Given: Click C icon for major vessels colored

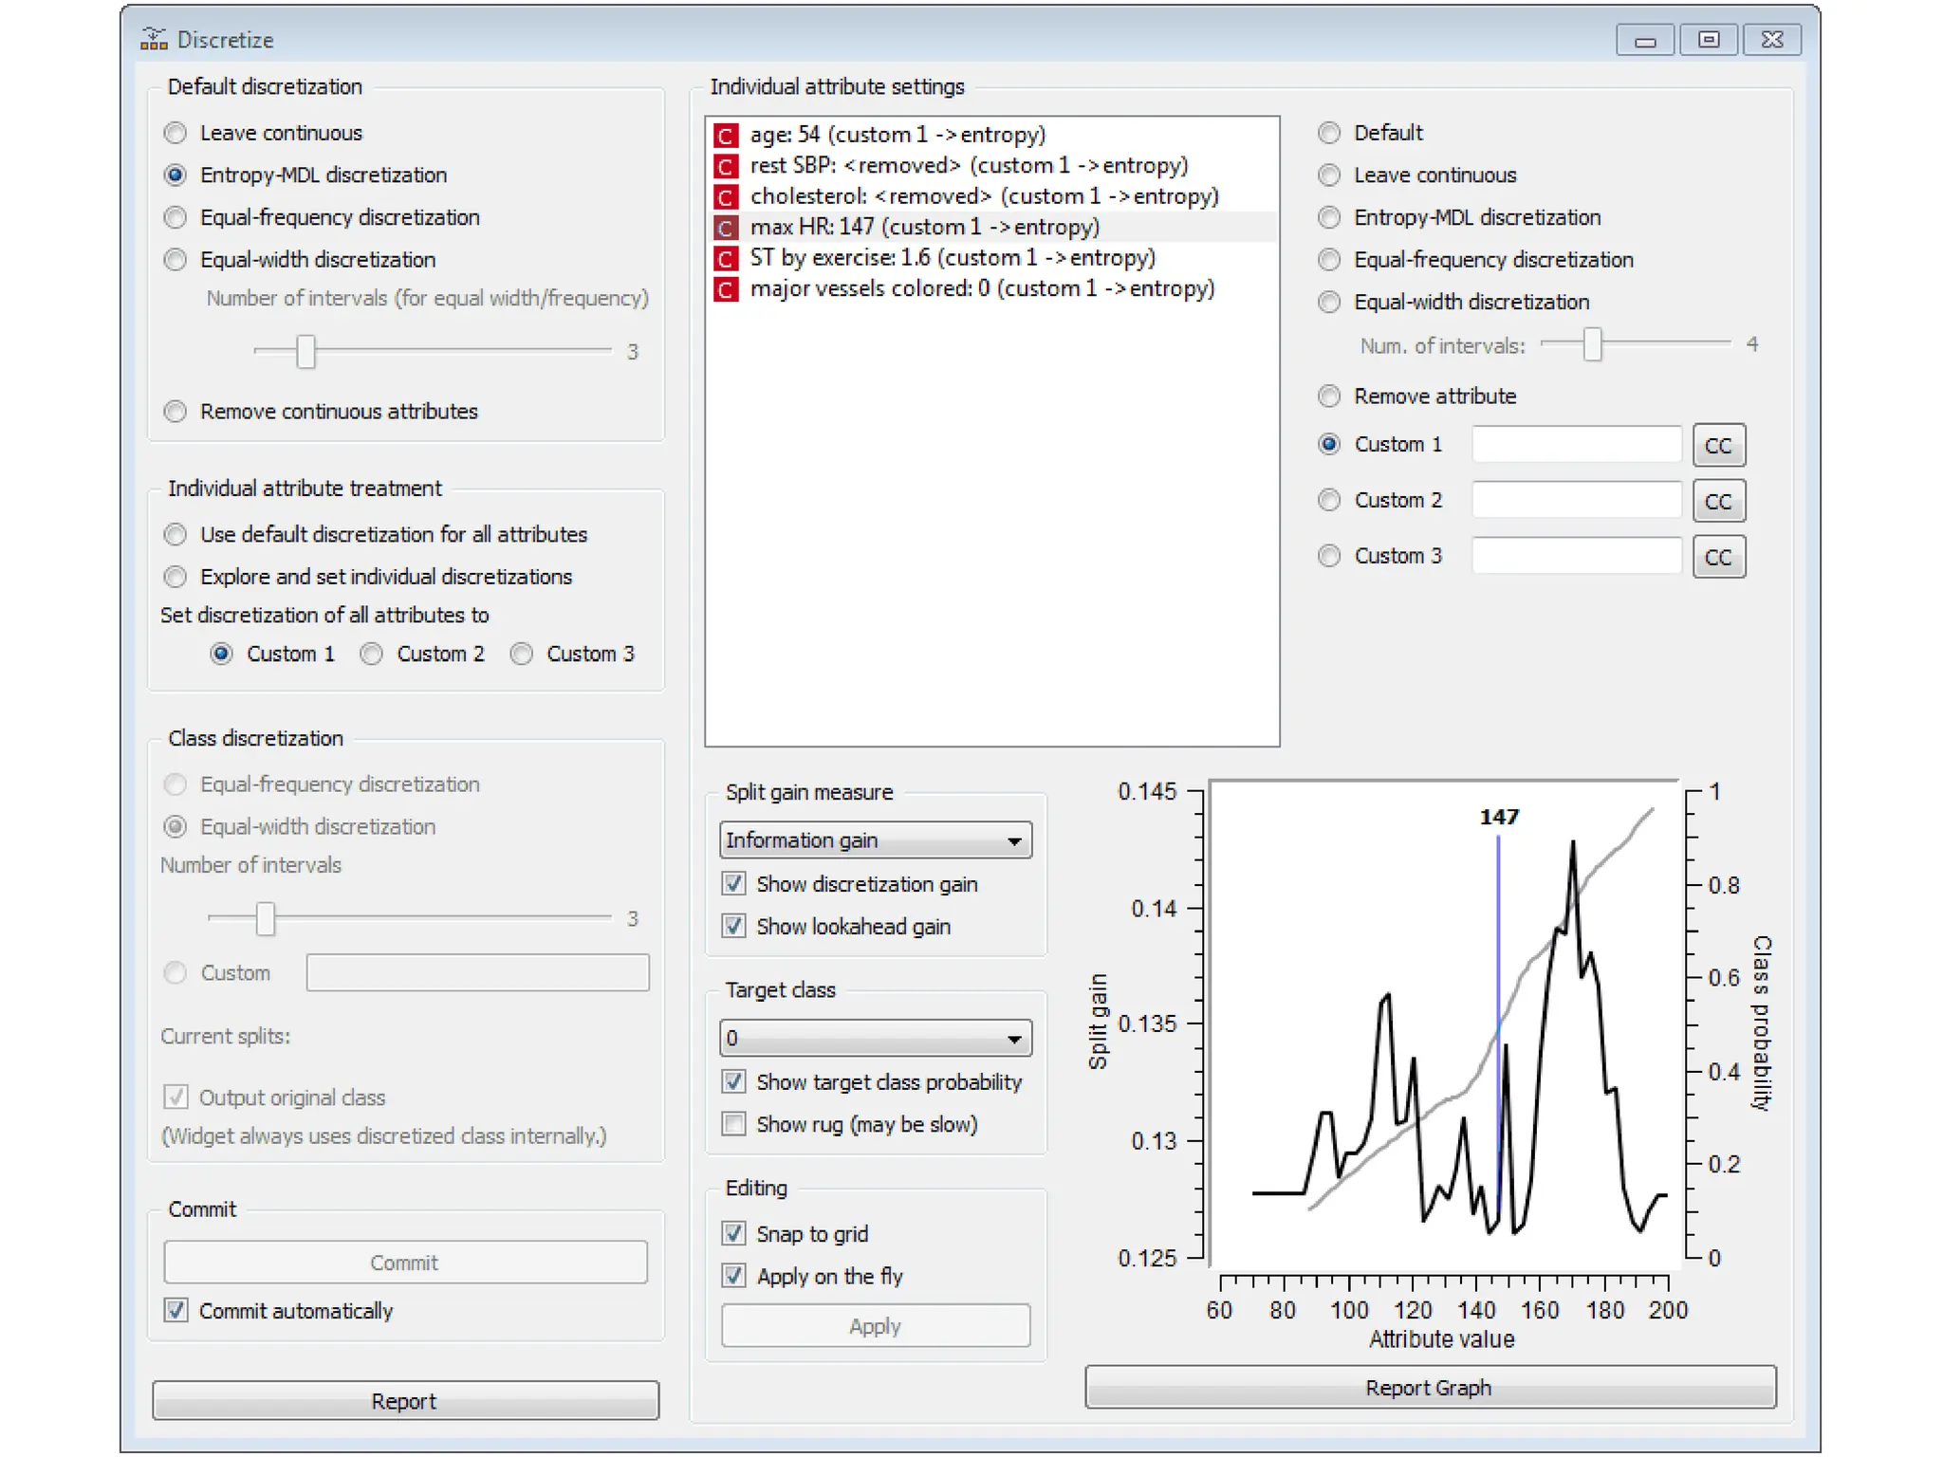Looking at the screenshot, I should tap(726, 289).
